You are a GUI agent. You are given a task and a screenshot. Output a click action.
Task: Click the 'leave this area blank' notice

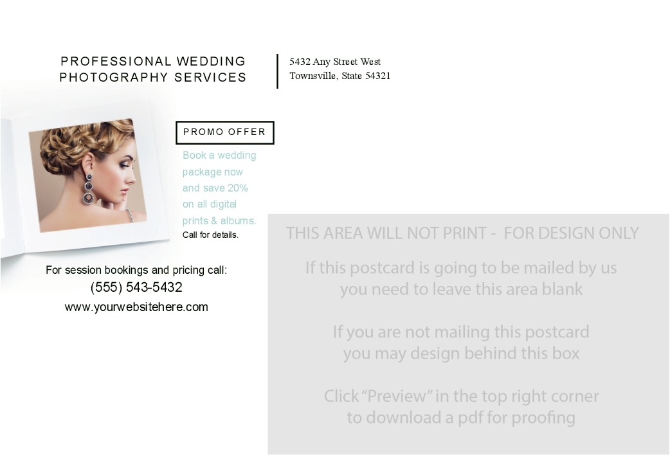461,278
